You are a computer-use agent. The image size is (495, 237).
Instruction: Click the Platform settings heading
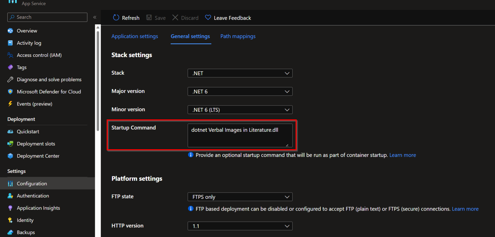[137, 179]
